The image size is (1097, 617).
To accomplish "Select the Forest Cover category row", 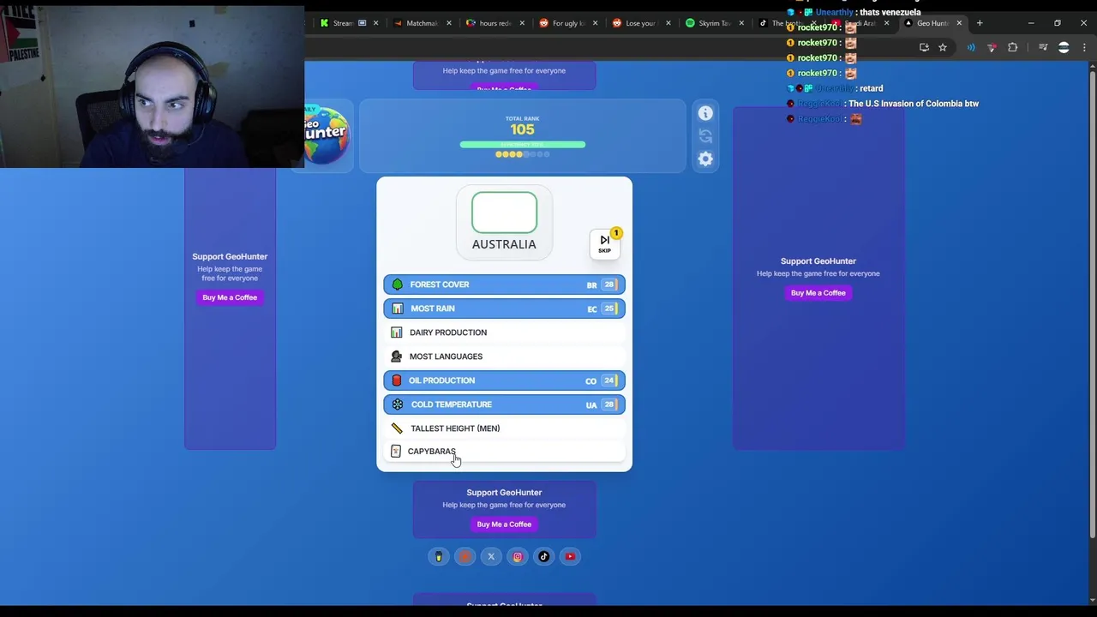I will coord(504,285).
